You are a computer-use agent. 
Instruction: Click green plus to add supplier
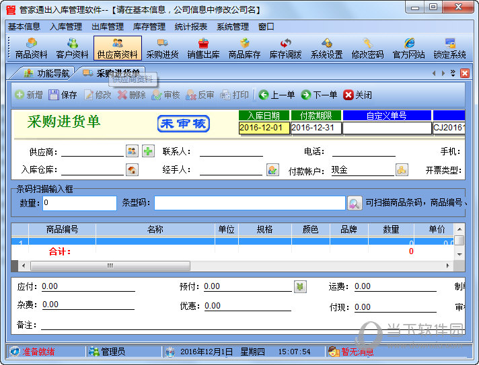tap(148, 151)
